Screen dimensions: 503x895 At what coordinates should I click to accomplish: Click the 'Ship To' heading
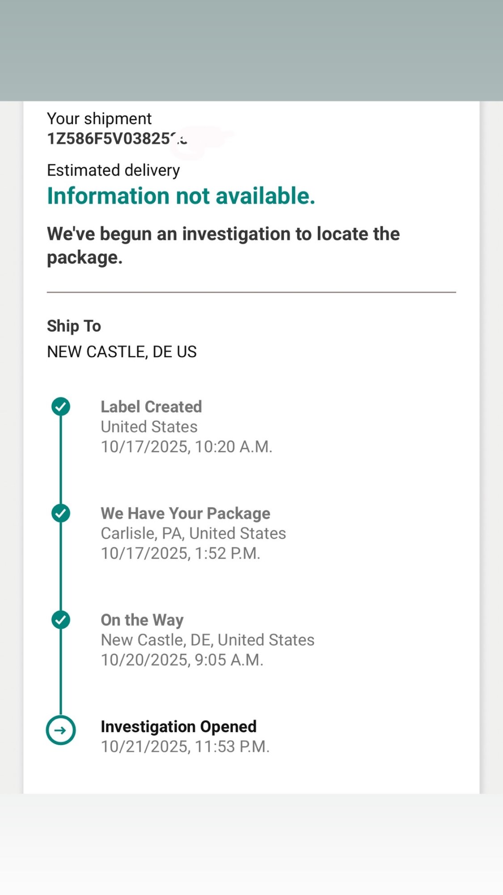pyautogui.click(x=74, y=326)
